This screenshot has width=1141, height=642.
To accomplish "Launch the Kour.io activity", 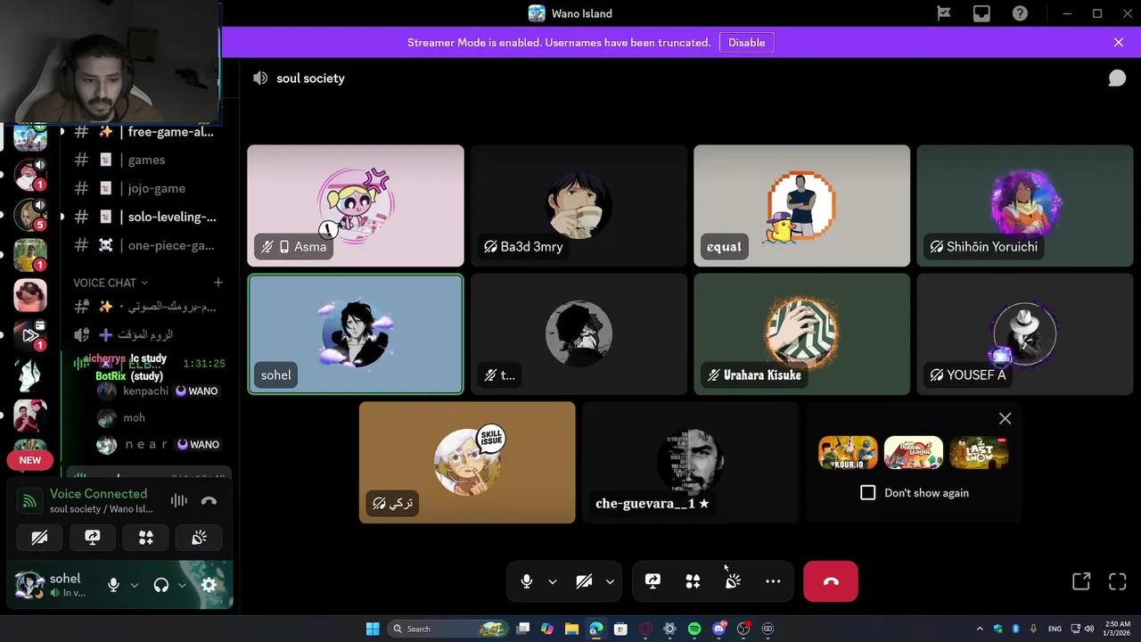I will 848,452.
